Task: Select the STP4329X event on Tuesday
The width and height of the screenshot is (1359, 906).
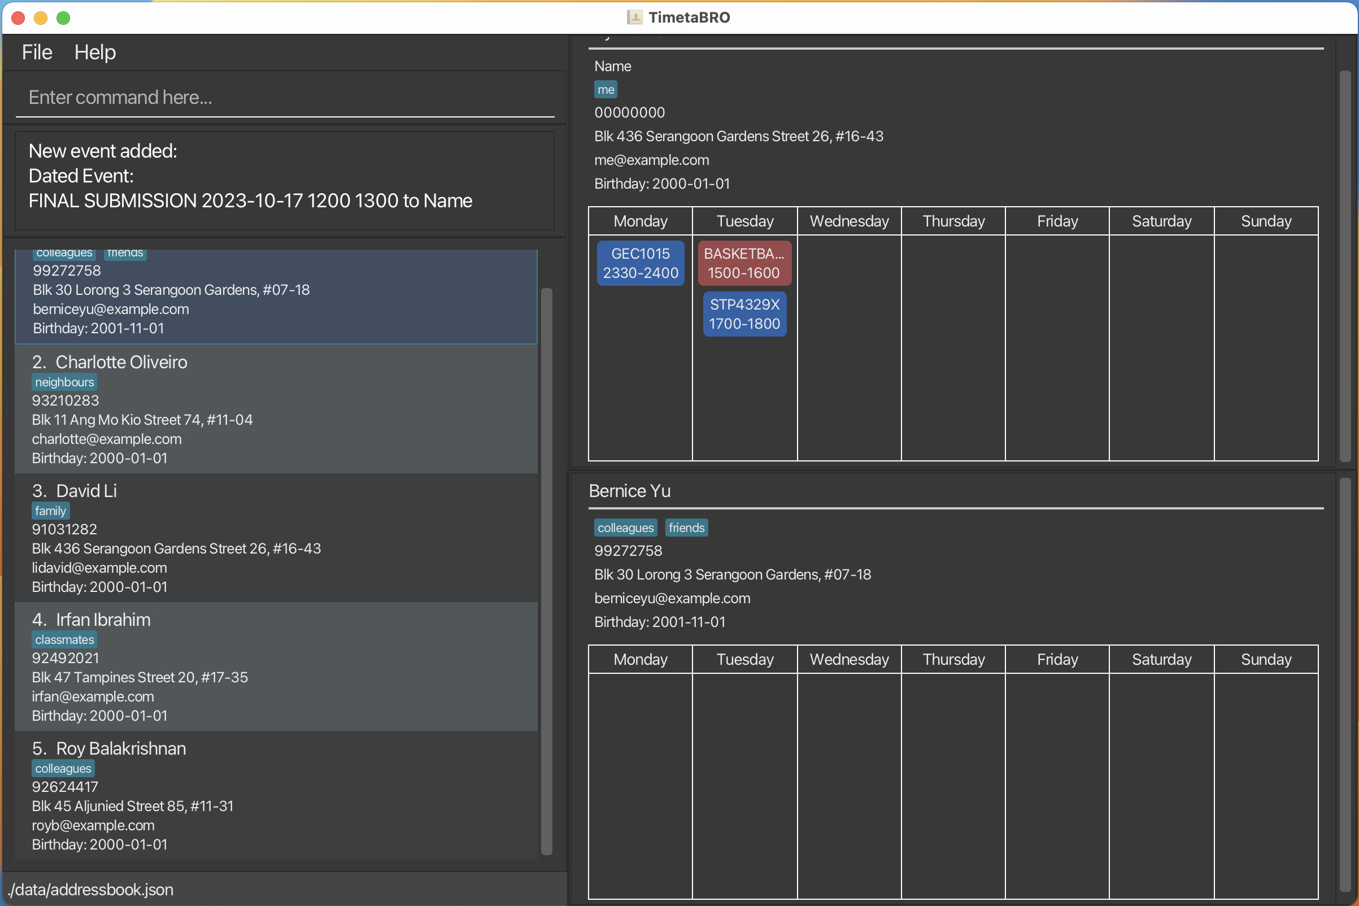Action: (x=744, y=313)
